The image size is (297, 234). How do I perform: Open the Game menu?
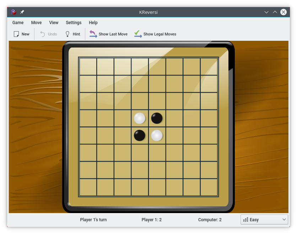pyautogui.click(x=18, y=22)
